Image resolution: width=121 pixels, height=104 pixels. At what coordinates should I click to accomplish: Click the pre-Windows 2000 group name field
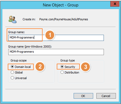(56, 52)
